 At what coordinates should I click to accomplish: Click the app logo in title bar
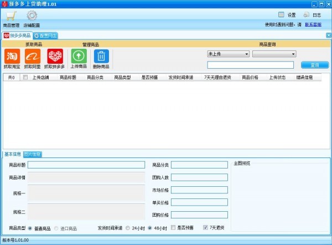(x=4, y=4)
